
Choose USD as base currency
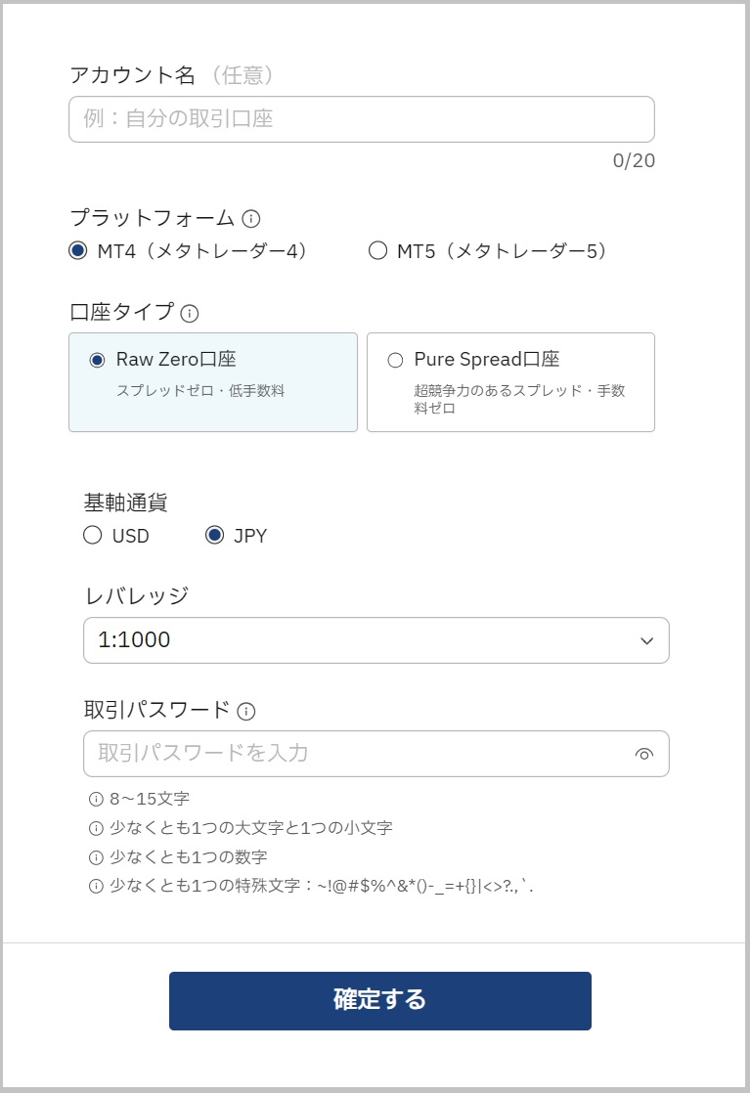[93, 536]
